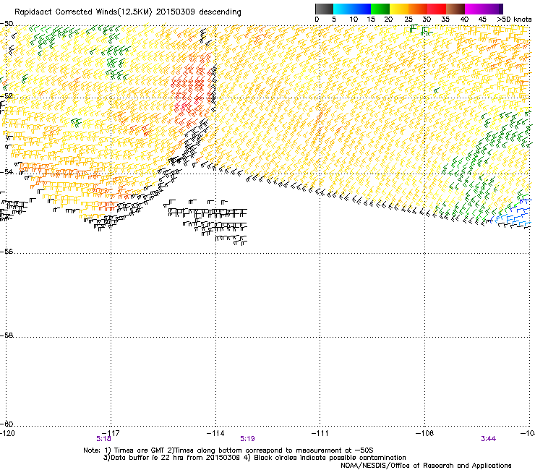This screenshot has width=535, height=470.
Task: Click the yellow 20-25 knots legend swatch
Action: pos(399,9)
